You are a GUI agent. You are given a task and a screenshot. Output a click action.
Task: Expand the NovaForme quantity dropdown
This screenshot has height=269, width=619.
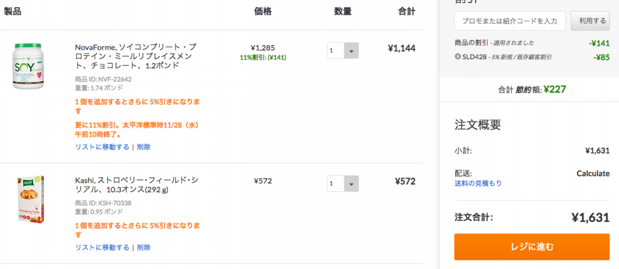[342, 50]
